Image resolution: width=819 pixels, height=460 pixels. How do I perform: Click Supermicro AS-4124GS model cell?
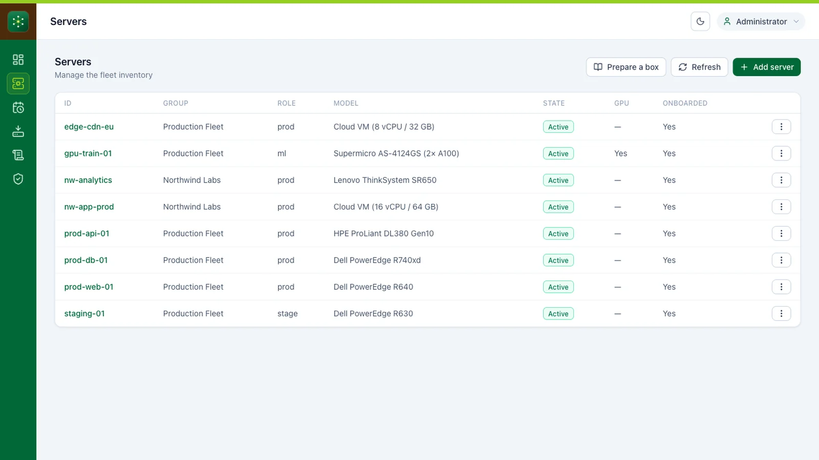[x=396, y=153]
